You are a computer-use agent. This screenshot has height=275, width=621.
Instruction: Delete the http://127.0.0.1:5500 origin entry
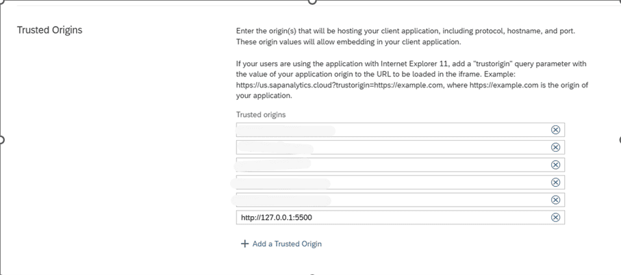[x=555, y=218]
